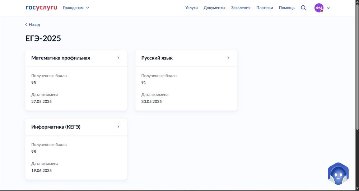The height and width of the screenshot is (191, 359).
Task: Open the Услуги menu
Action: 191,8
